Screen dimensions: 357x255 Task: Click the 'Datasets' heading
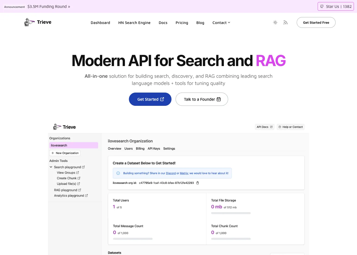coord(114,253)
